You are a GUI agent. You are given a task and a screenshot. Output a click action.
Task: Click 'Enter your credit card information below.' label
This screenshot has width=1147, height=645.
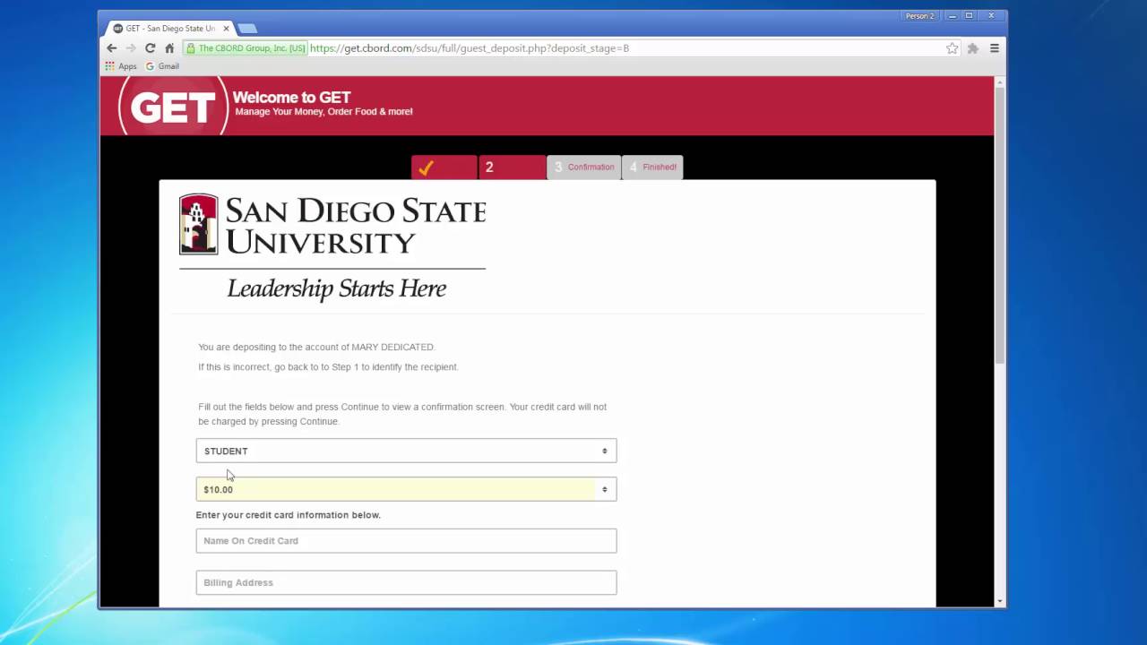289,515
